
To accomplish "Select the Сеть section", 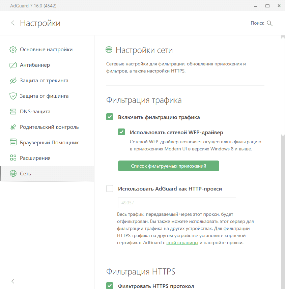I will [47, 174].
